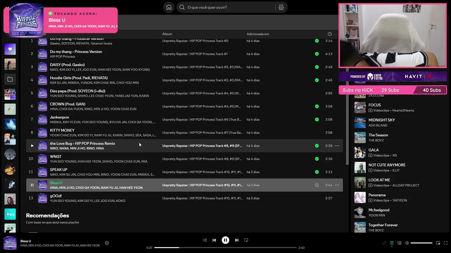Go to Spotify Home via house icon
The image size is (451, 253).
(x=169, y=7)
